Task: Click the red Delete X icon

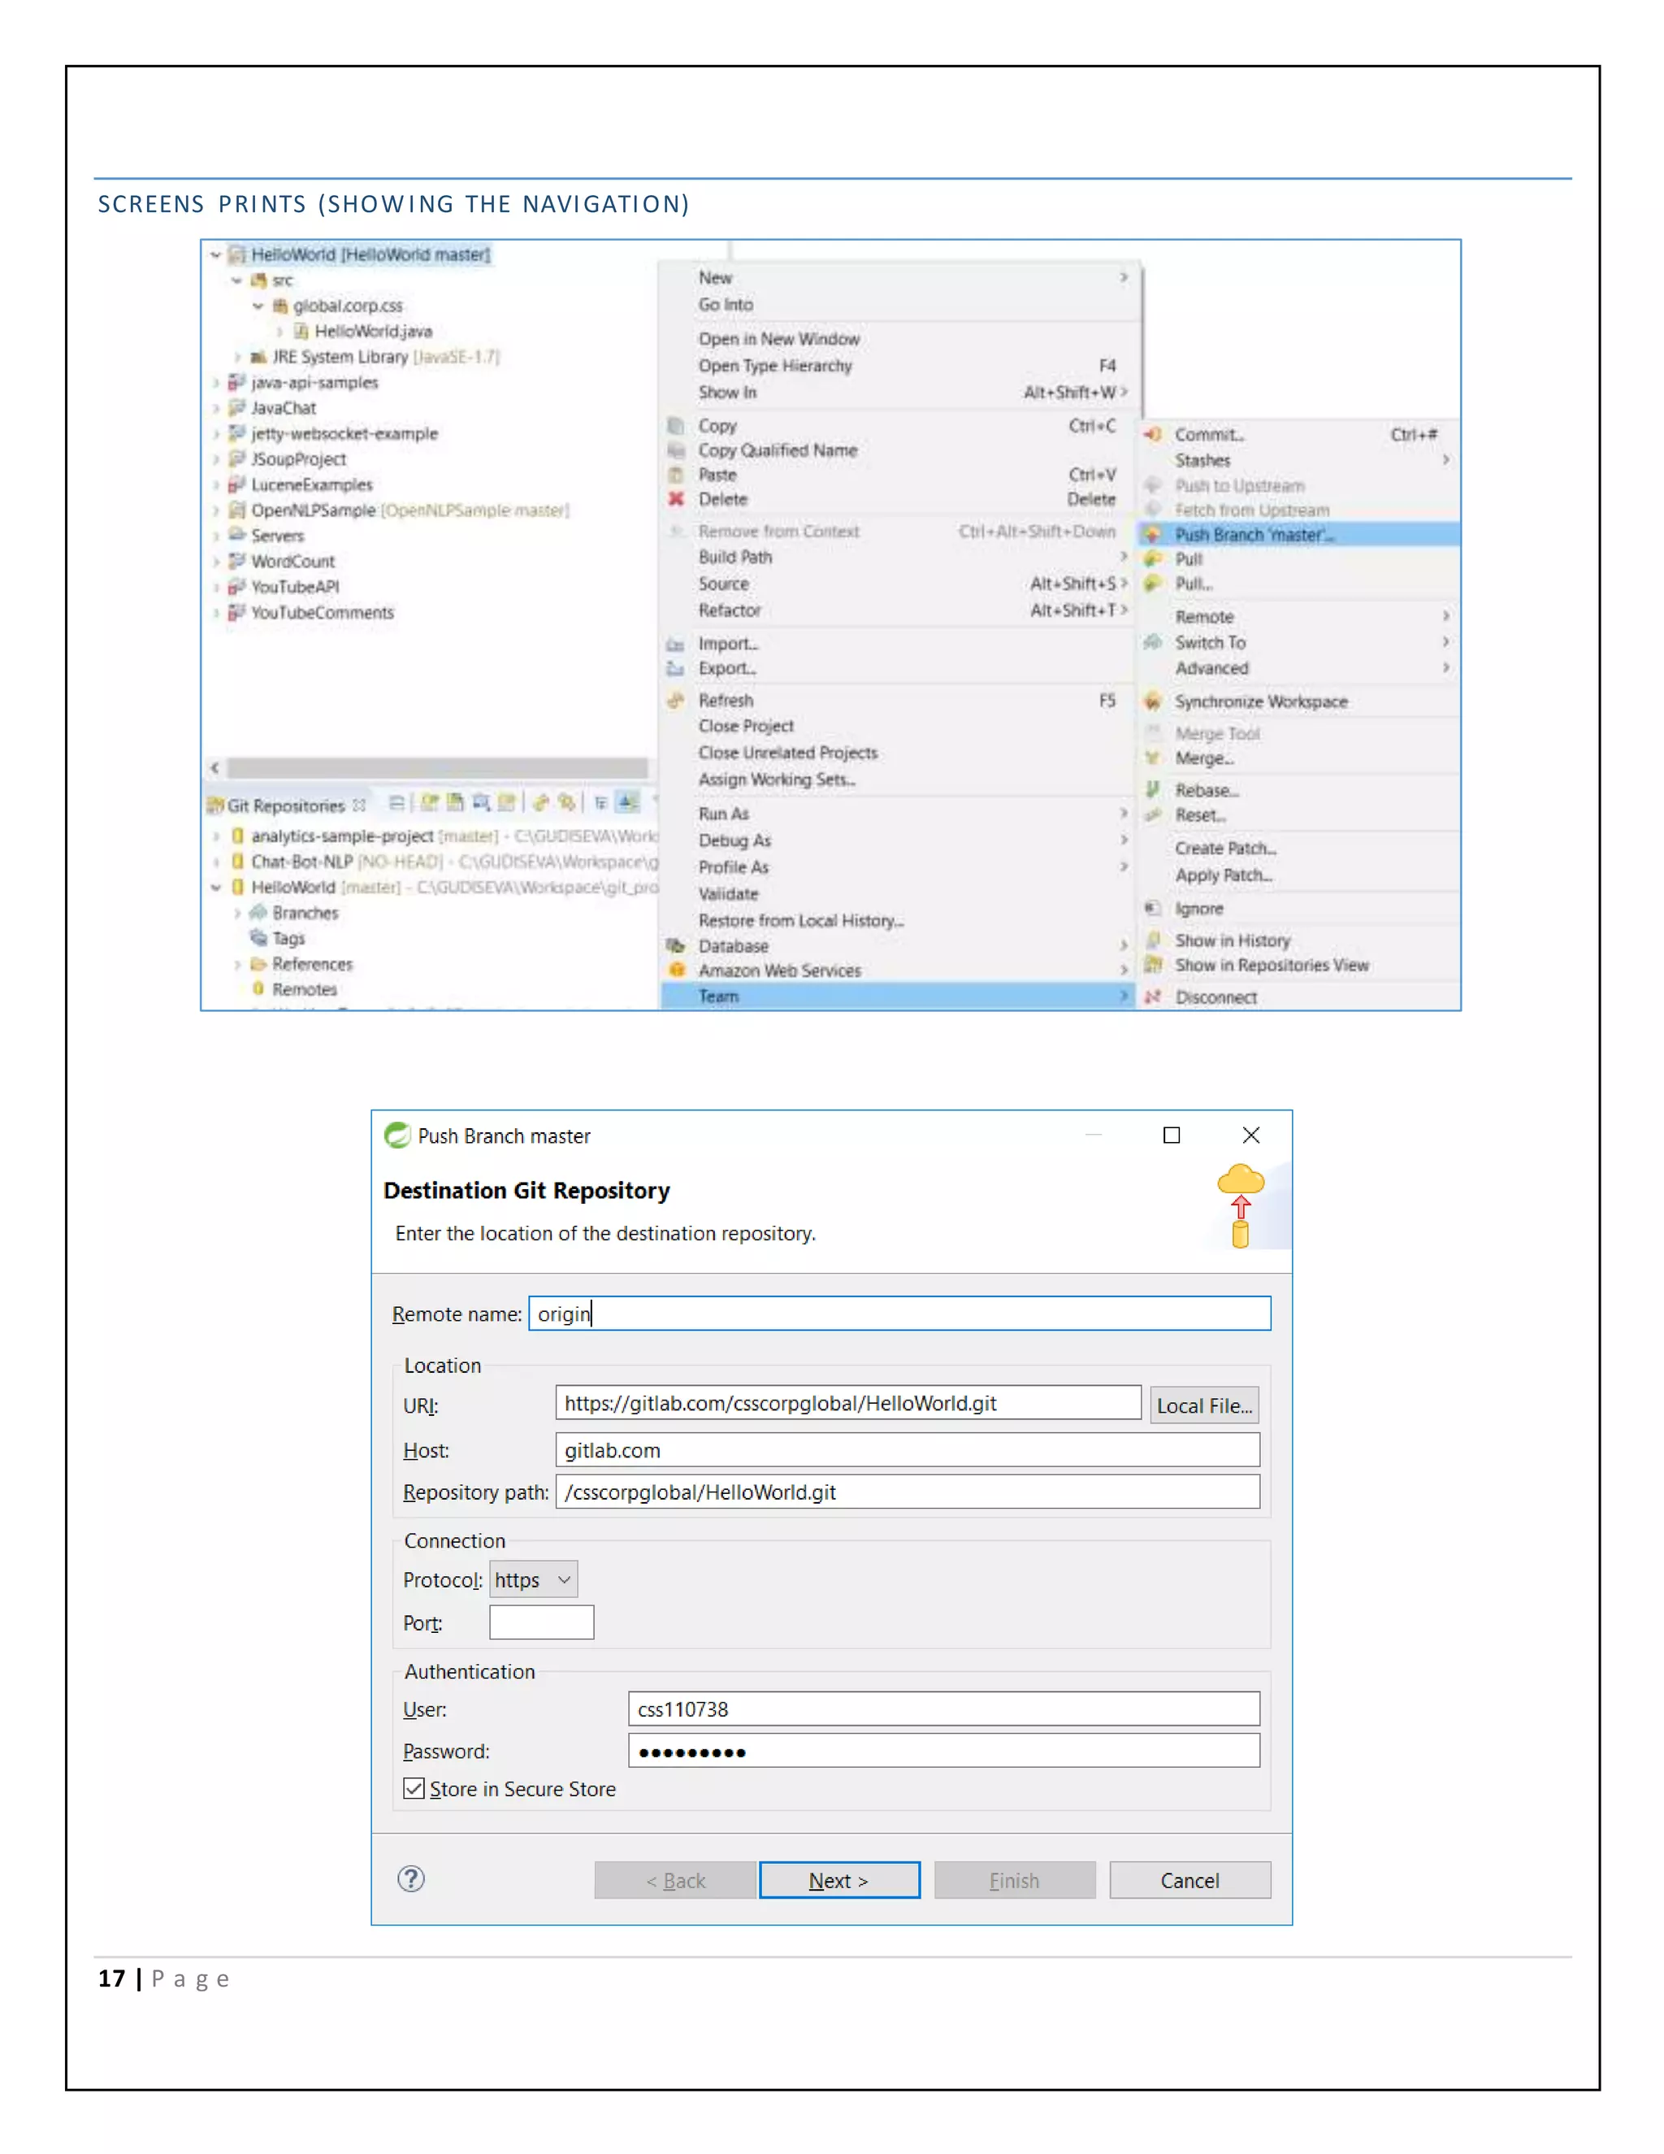Action: tap(676, 499)
